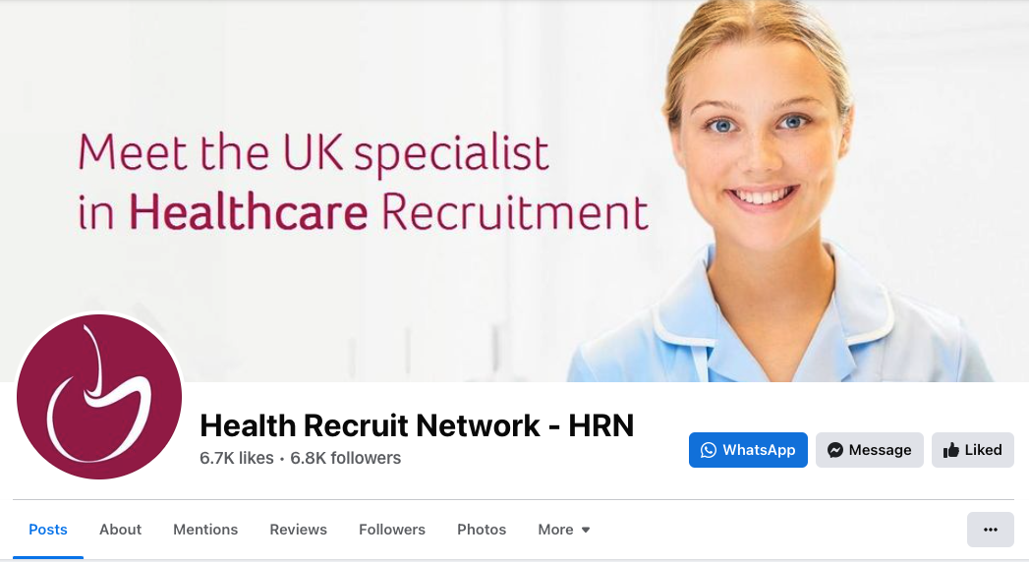This screenshot has height=562, width=1029.
Task: Open the three-dots page options menu
Action: (991, 530)
